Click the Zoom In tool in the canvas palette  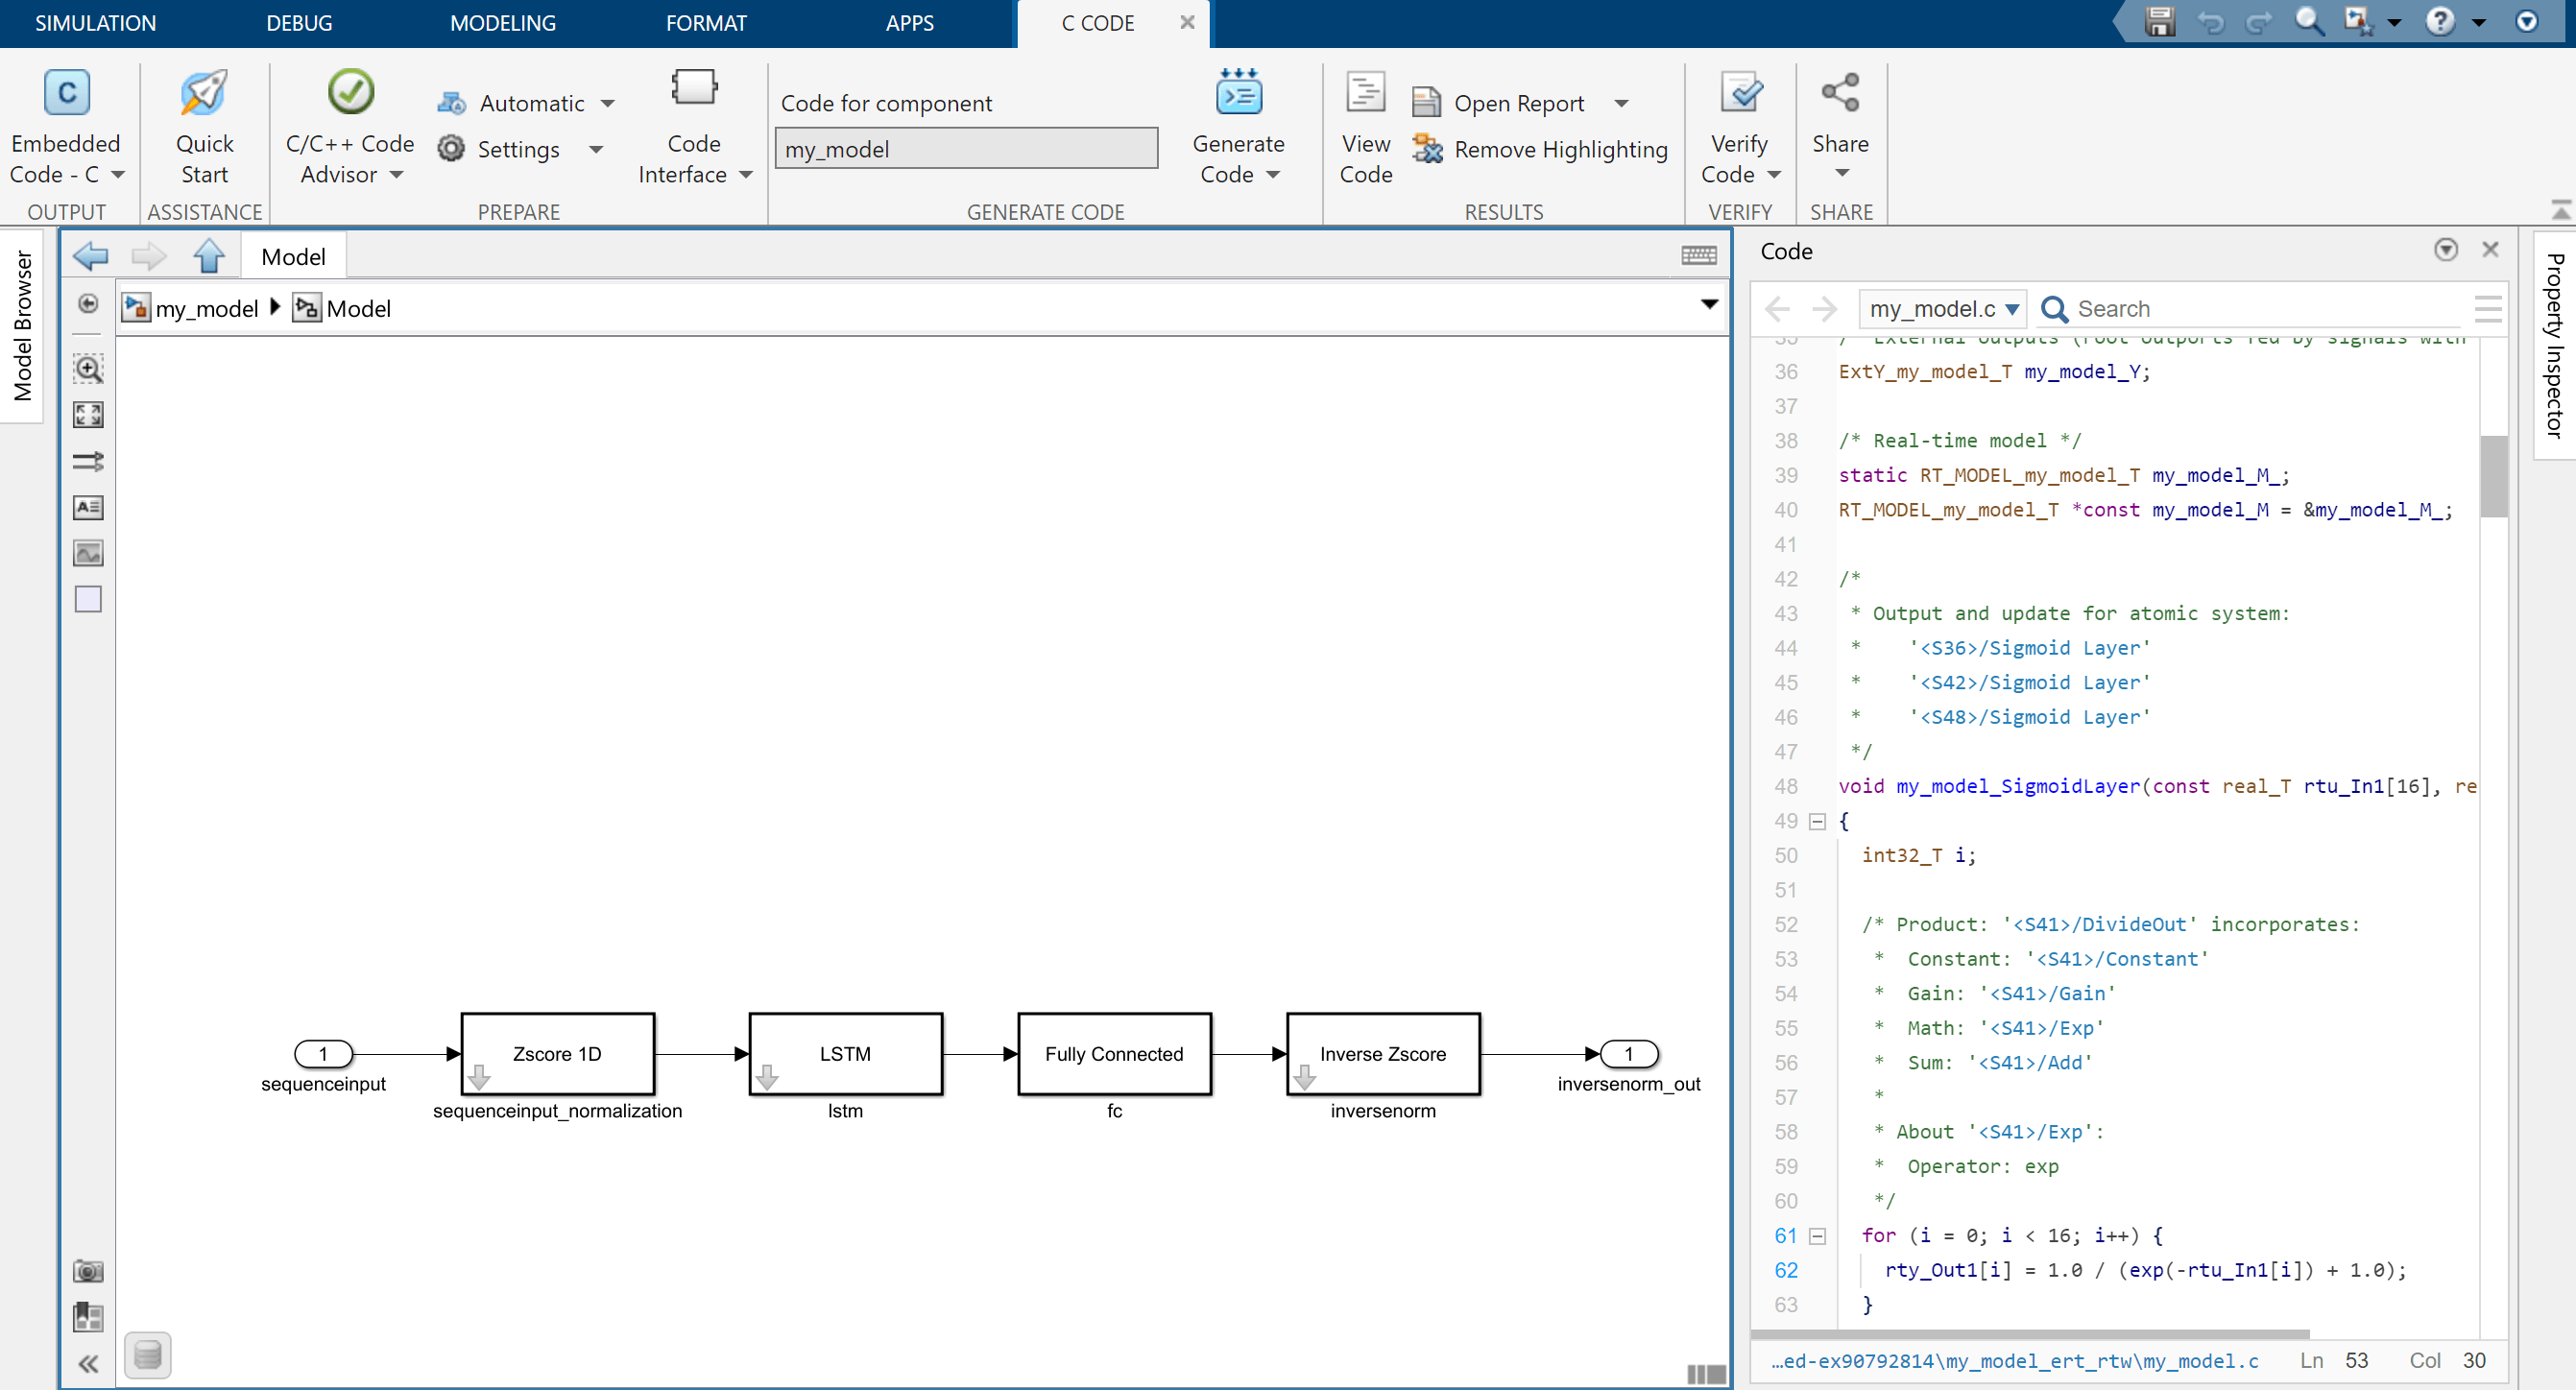pos(88,369)
